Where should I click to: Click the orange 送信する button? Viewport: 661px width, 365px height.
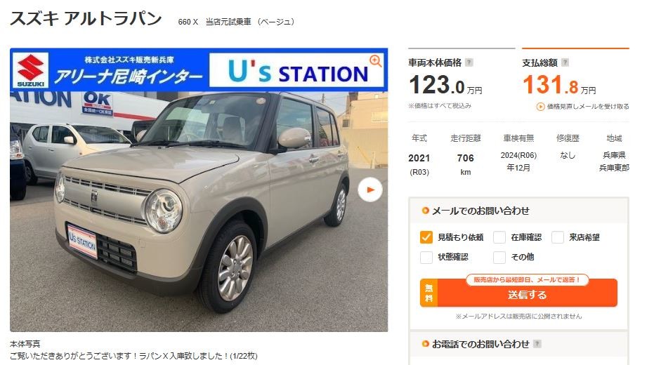point(518,293)
